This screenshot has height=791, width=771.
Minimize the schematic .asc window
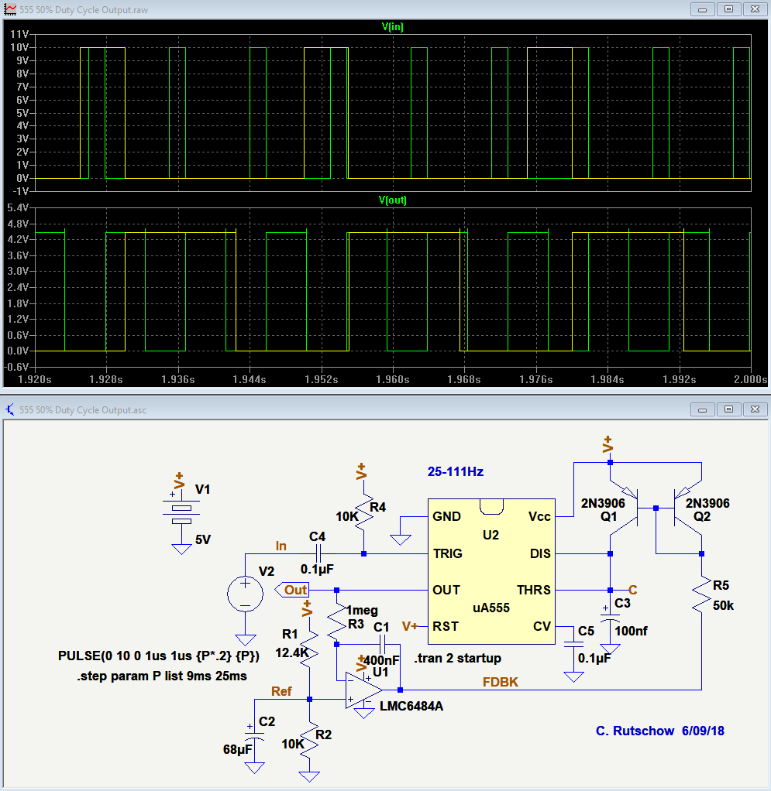[x=702, y=409]
